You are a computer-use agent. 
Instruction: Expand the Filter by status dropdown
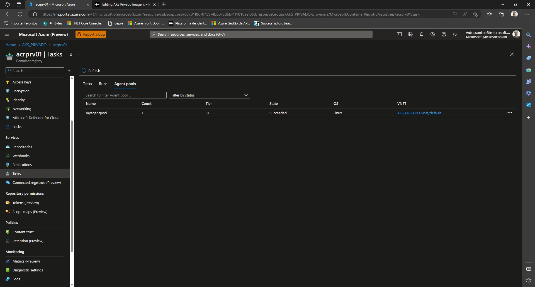[x=209, y=95]
